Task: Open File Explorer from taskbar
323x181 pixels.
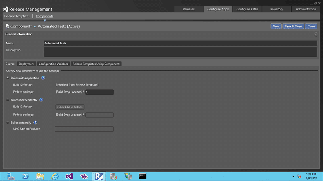Action: (x=40, y=176)
